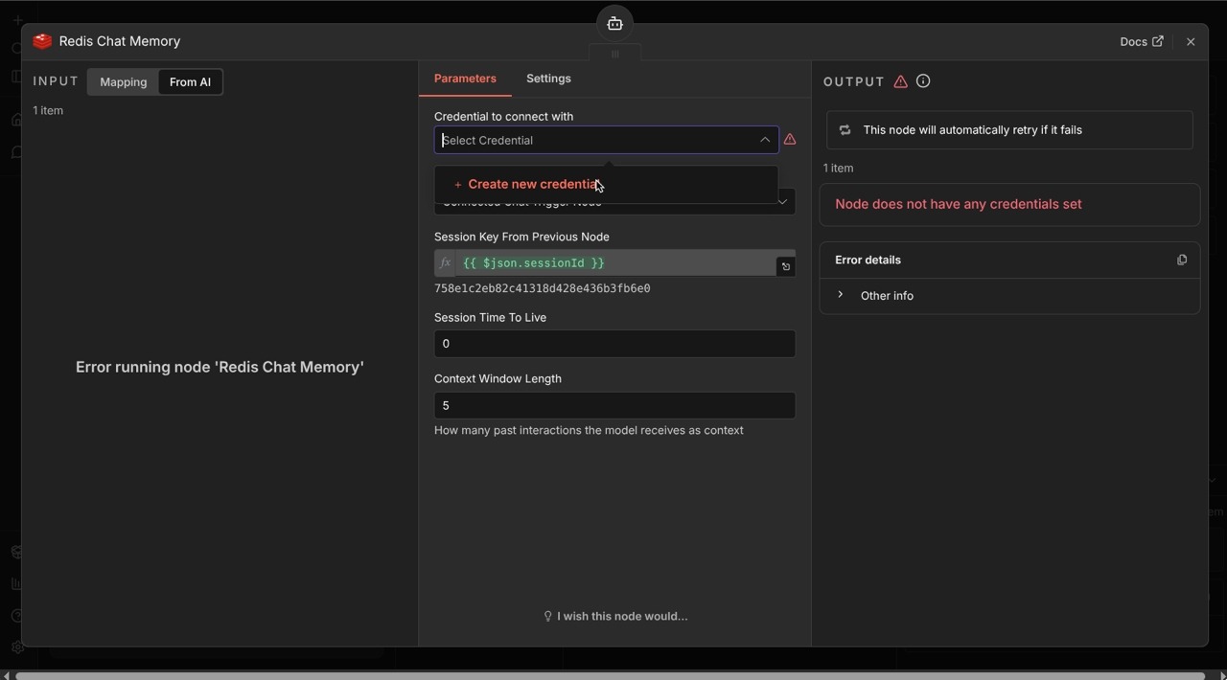Click the AI agent node icon at top

pyautogui.click(x=614, y=23)
